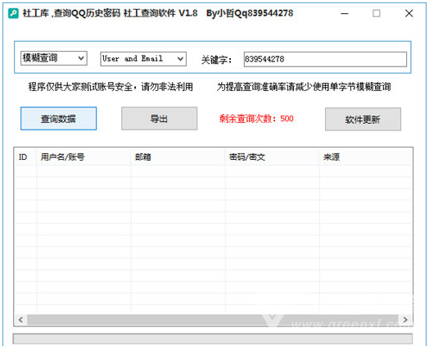The image size is (429, 346).
Task: Expand the User and Email field dropdown
Action: click(143, 59)
